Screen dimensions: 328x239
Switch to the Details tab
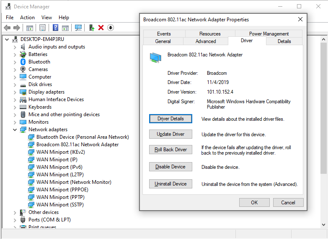284,41
